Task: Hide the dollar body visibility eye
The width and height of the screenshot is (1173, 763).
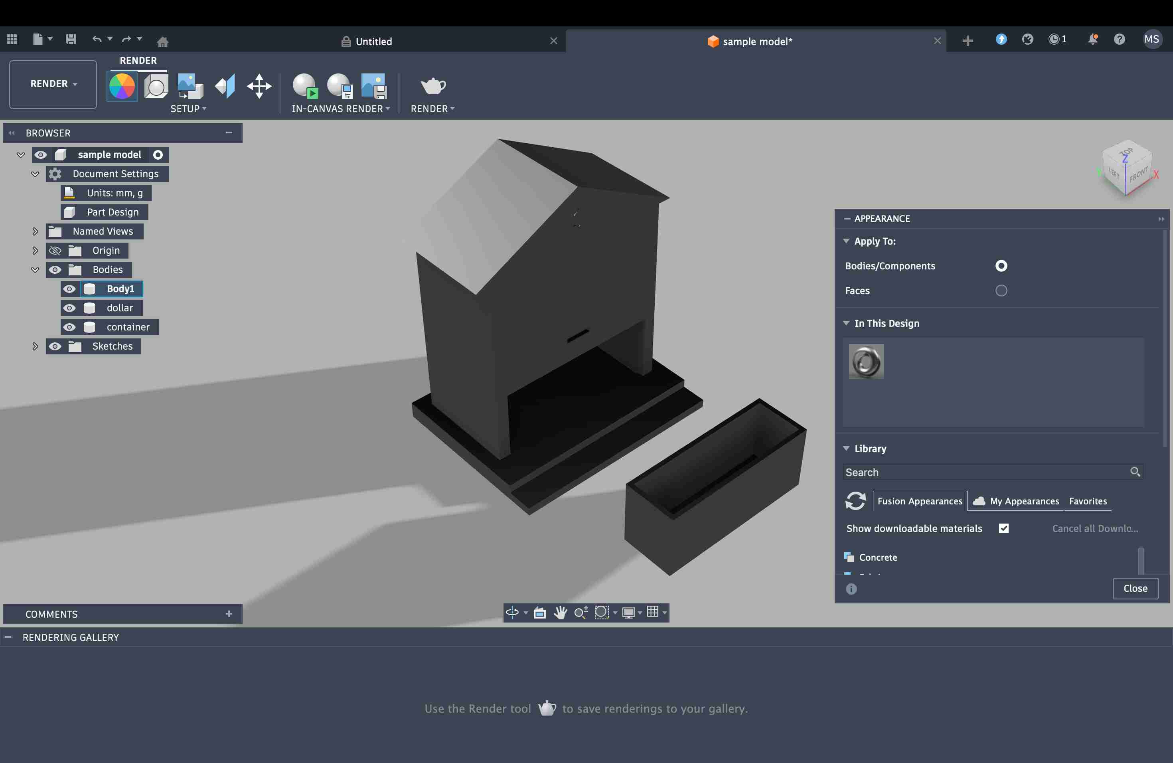Action: pyautogui.click(x=69, y=308)
